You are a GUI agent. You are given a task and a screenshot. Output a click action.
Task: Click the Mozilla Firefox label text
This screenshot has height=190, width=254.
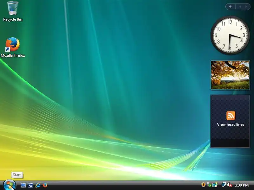click(x=13, y=55)
